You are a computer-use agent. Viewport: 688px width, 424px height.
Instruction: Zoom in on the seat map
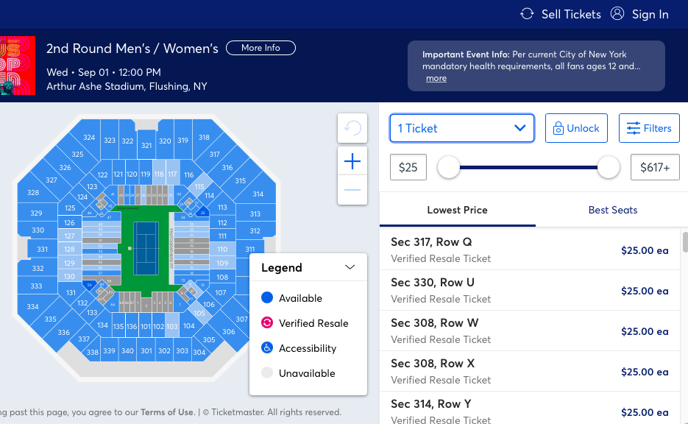pyautogui.click(x=352, y=161)
